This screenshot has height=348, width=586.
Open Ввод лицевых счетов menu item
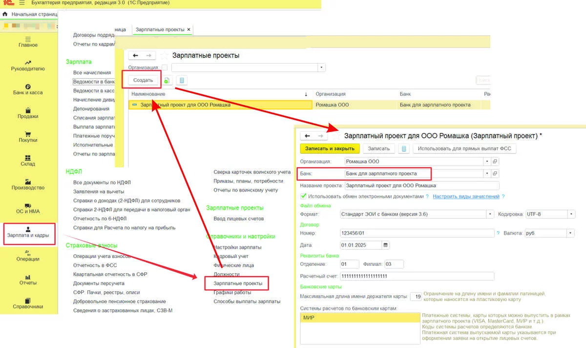coord(238,218)
